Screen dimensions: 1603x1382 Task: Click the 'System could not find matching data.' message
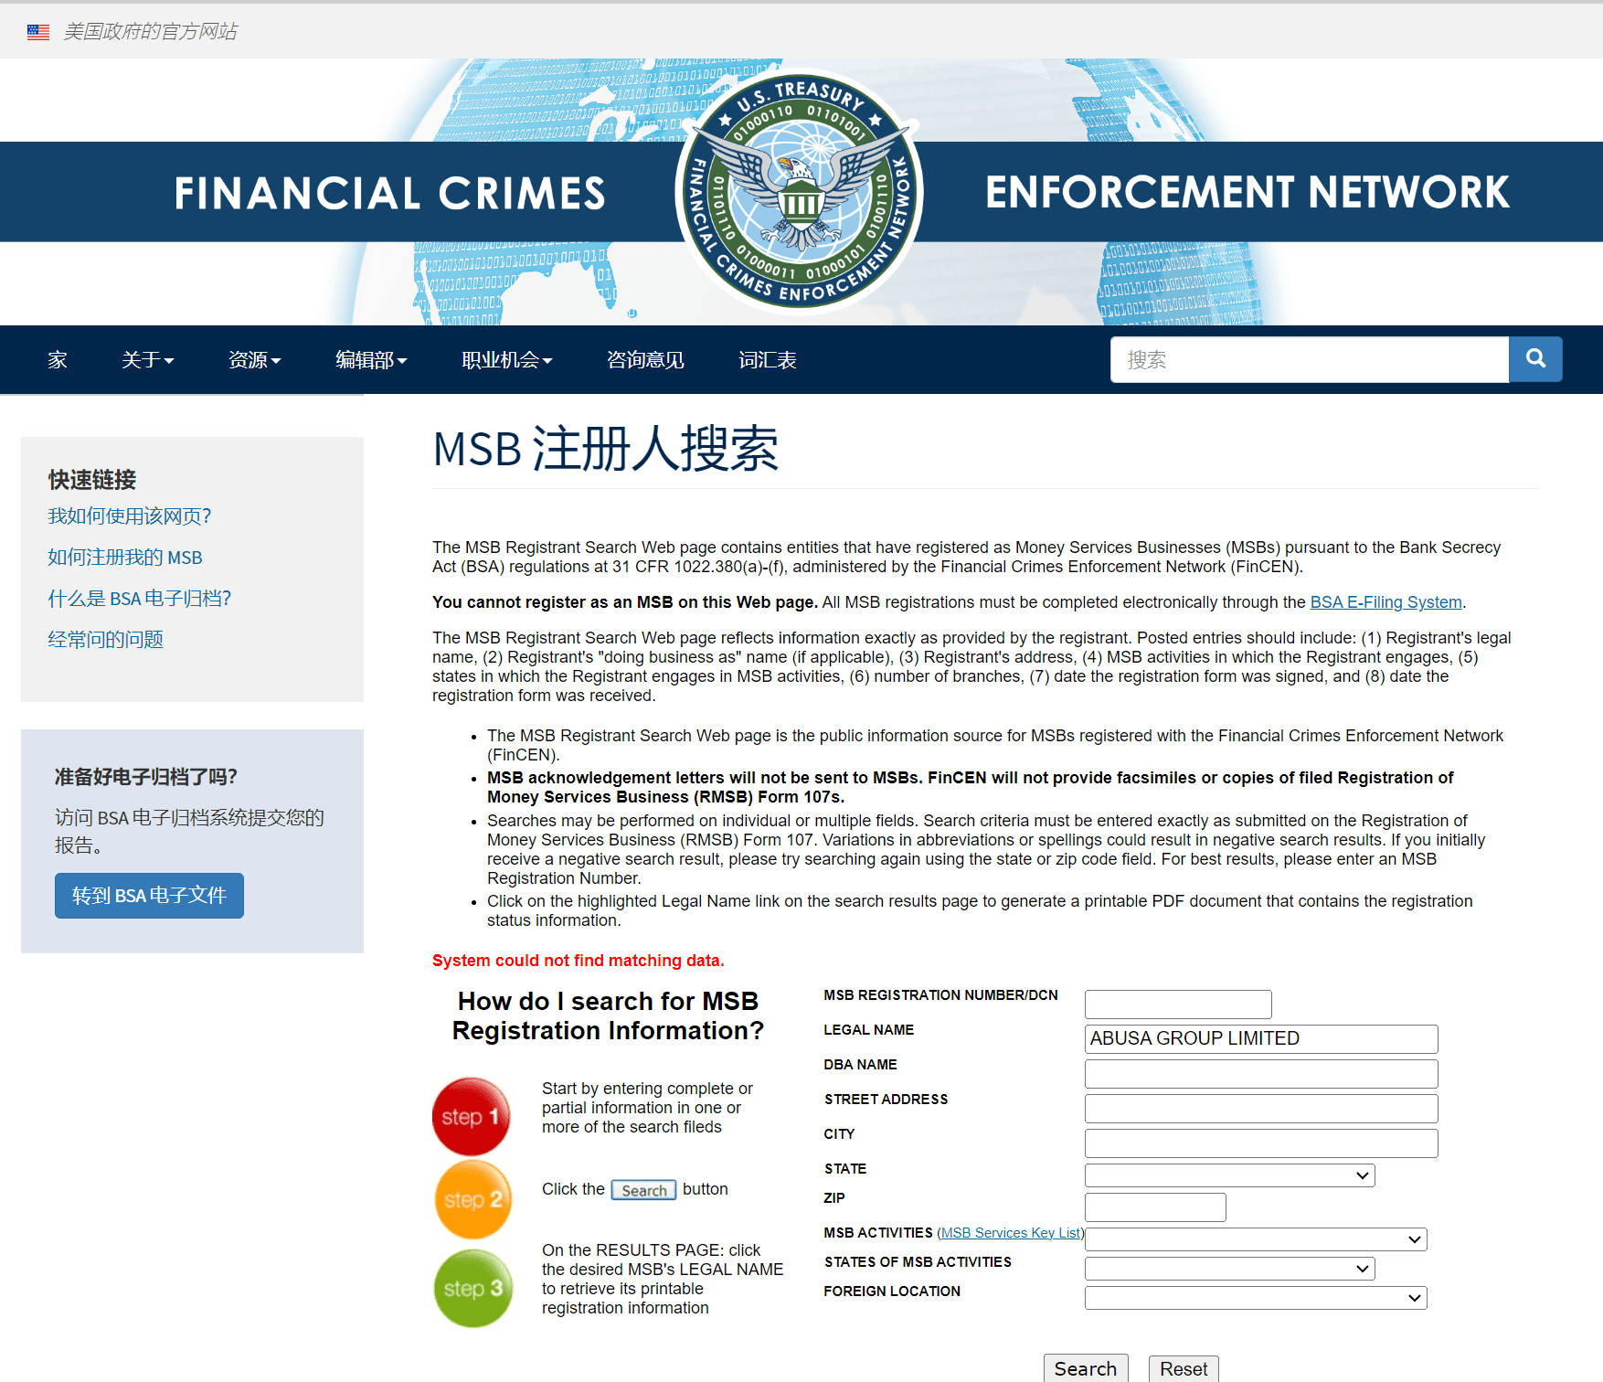(578, 961)
